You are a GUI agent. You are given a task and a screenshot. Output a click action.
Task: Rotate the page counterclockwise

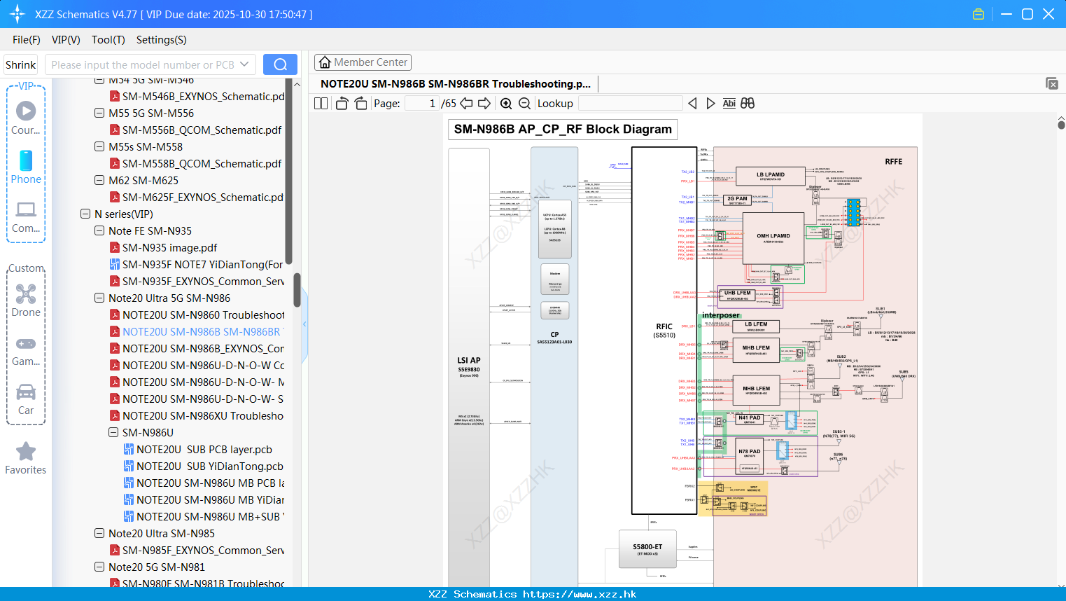342,103
